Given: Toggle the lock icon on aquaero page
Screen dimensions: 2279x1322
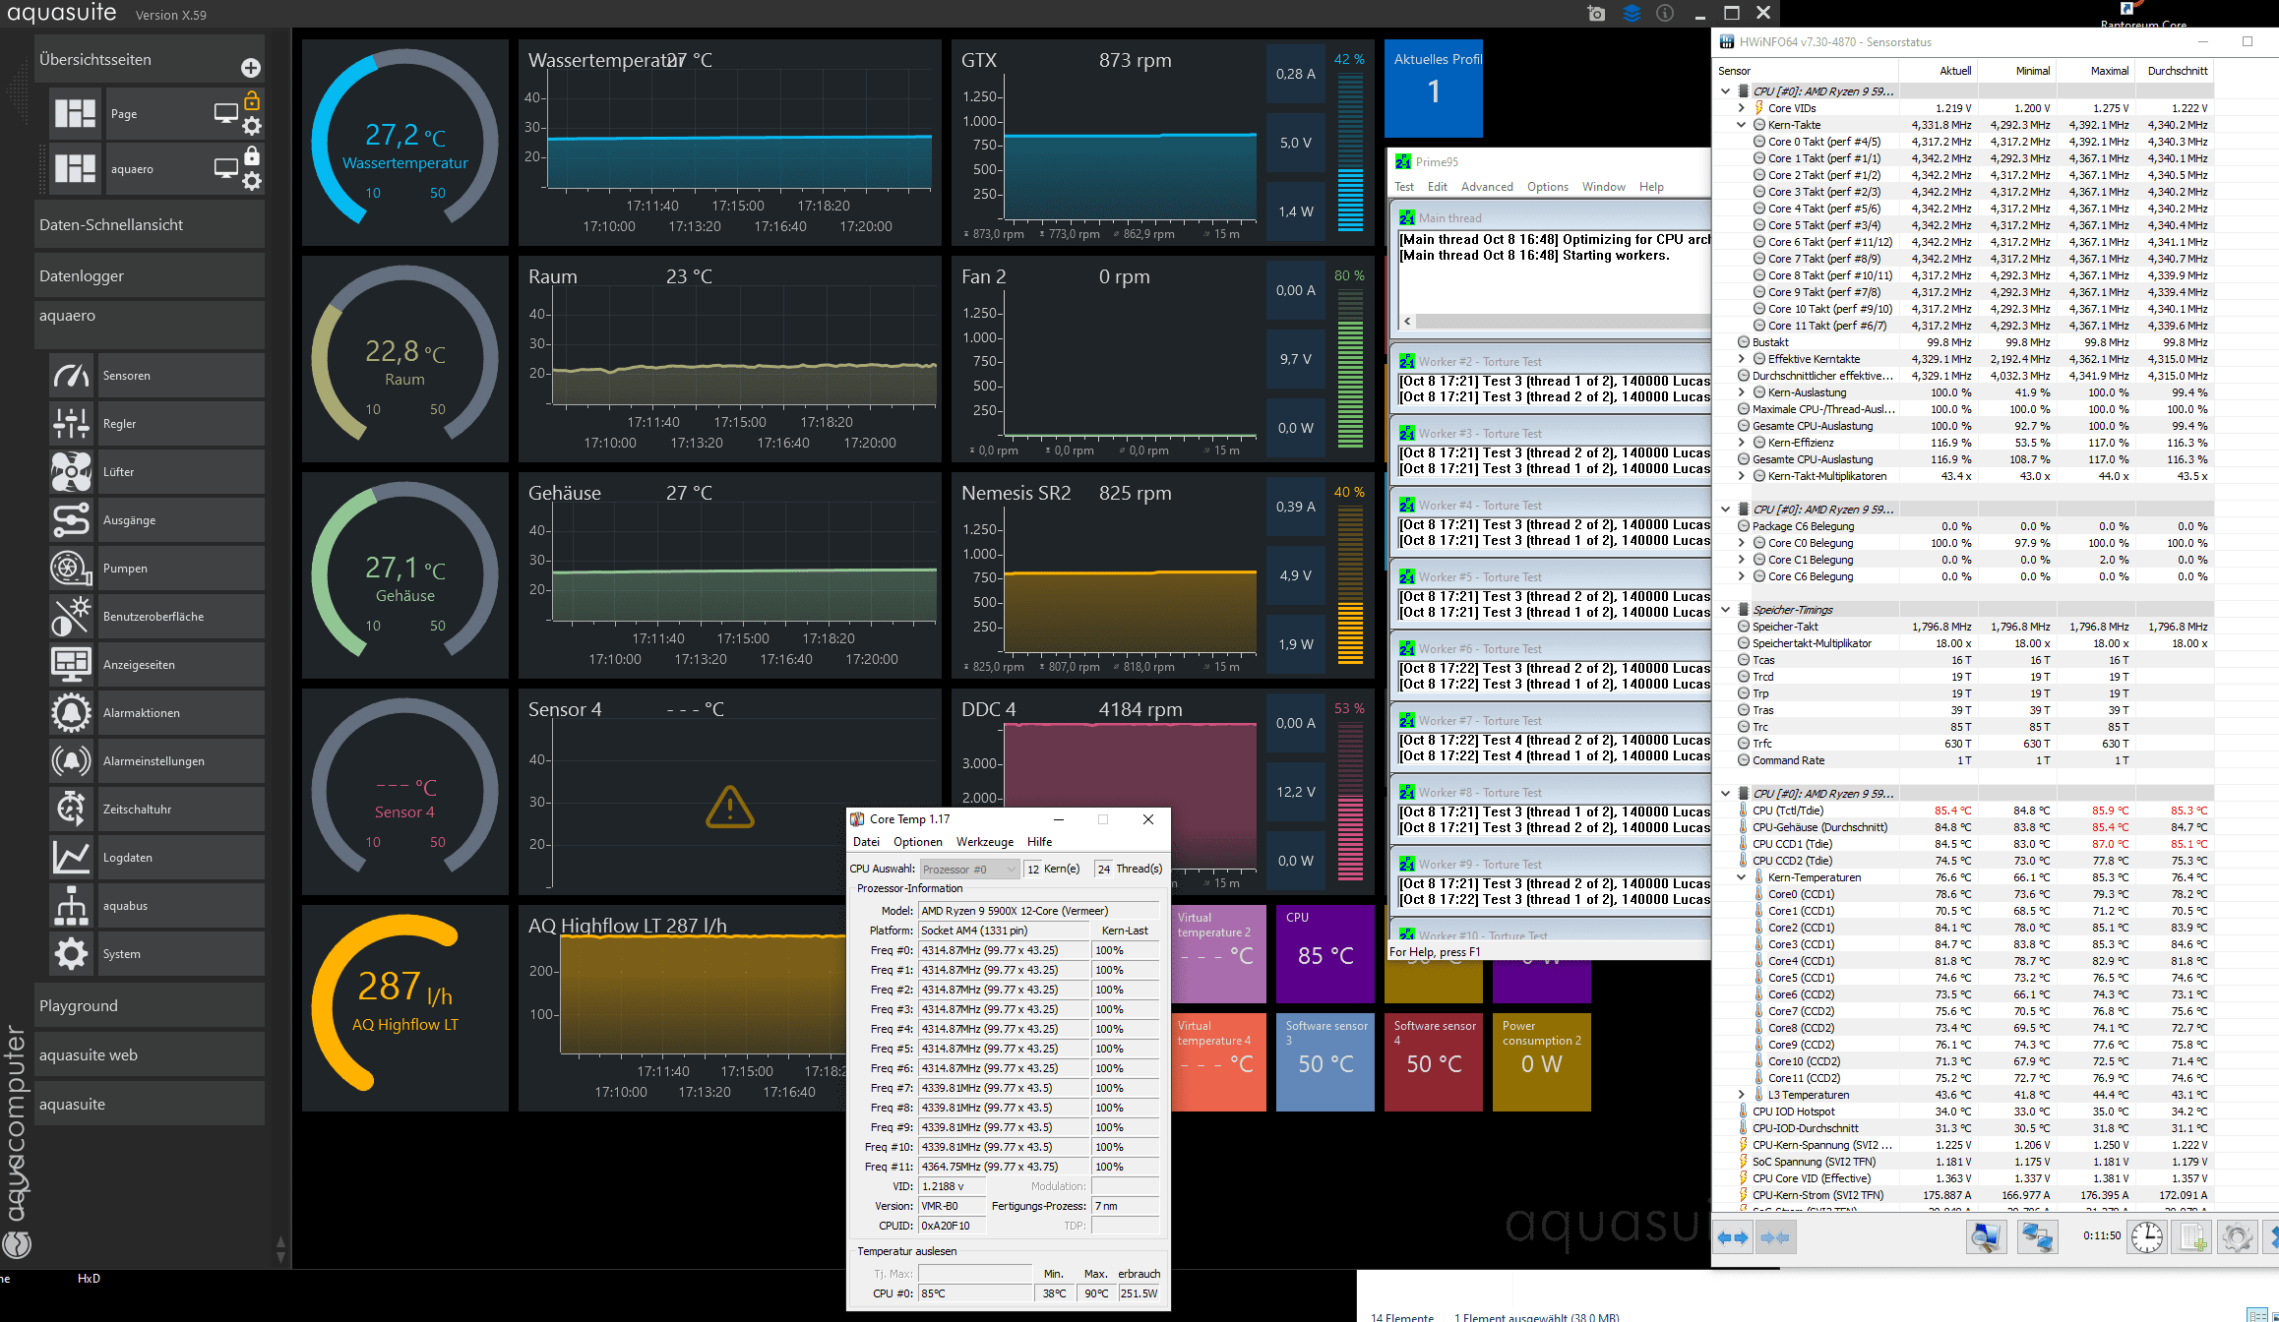Looking at the screenshot, I should point(252,155).
